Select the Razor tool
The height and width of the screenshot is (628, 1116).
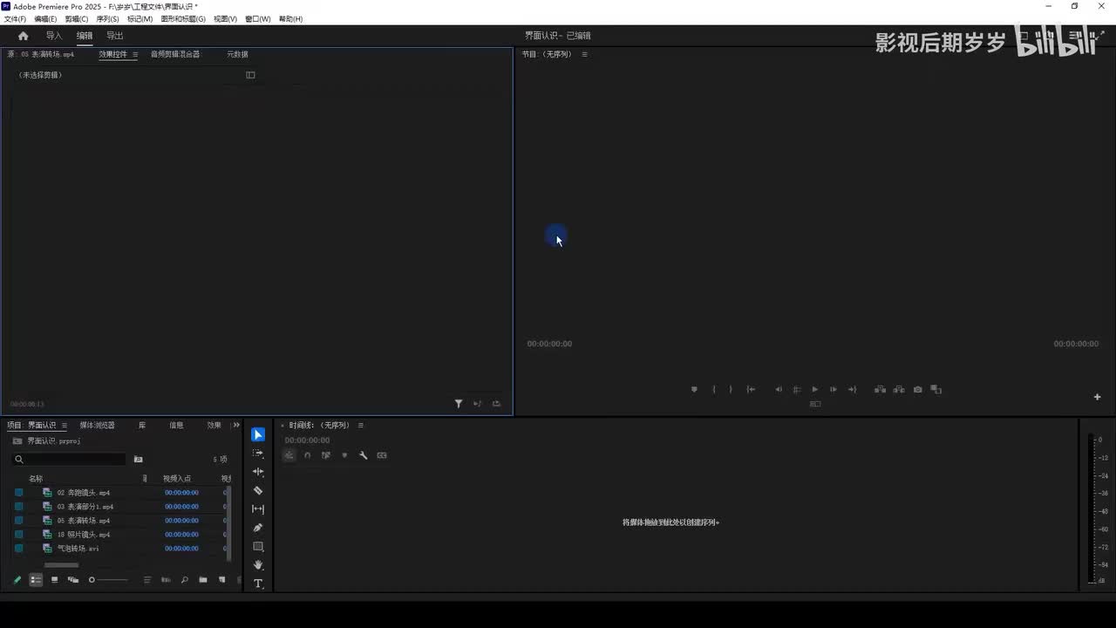(258, 491)
